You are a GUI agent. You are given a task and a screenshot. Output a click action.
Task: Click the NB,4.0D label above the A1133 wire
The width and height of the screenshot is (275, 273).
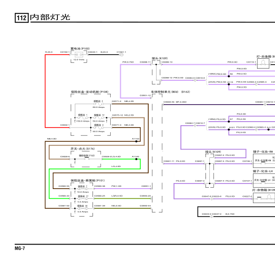click(52, 139)
